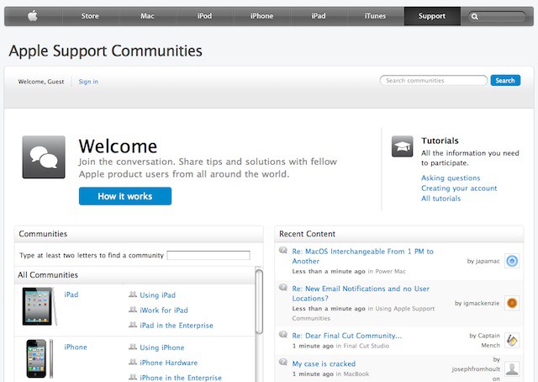Viewport: 538px width, 382px height.
Task: Open the Asking questions tutorial link
Action: coord(451,178)
